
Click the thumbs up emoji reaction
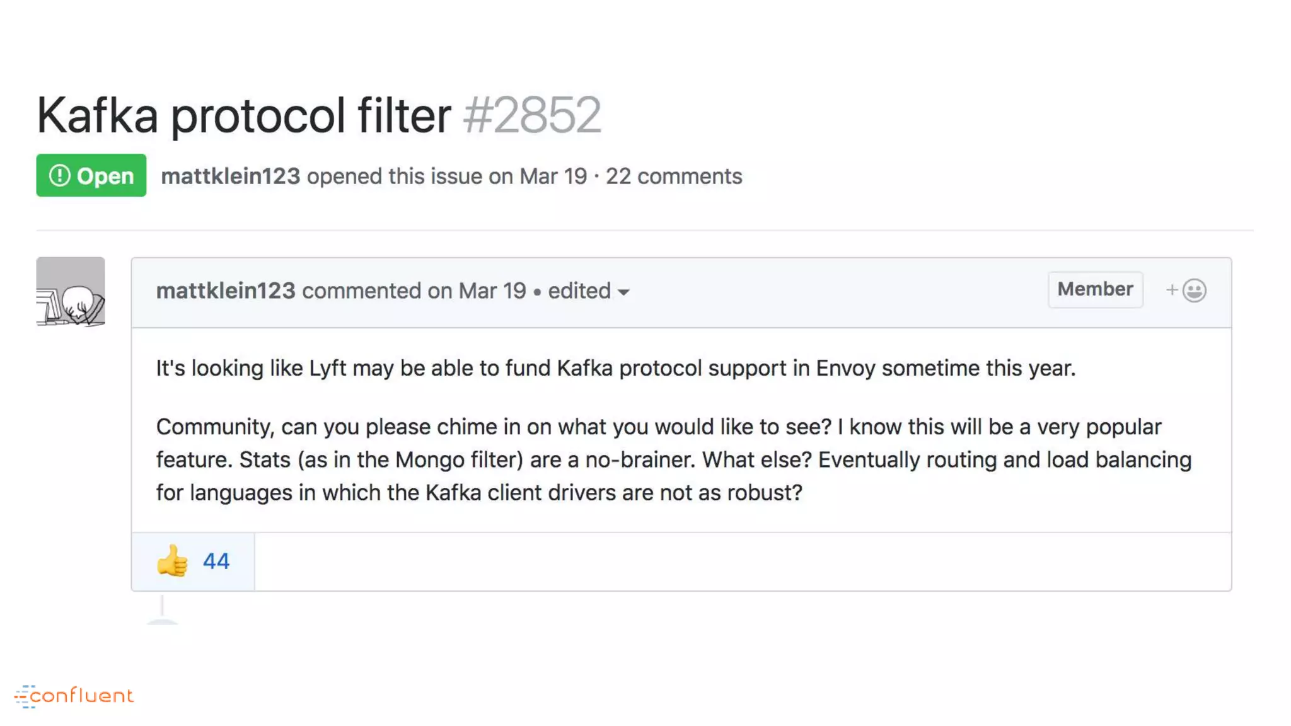click(x=172, y=560)
